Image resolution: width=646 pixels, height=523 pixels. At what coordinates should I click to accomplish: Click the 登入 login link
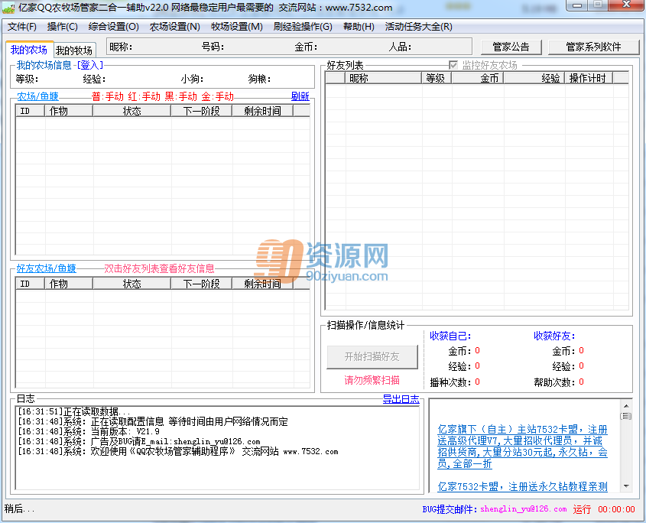point(90,65)
